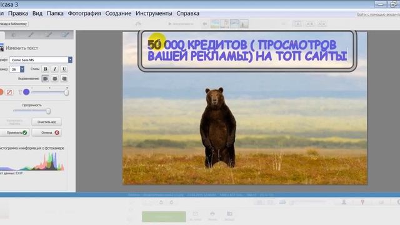Center-align the text

(54, 79)
